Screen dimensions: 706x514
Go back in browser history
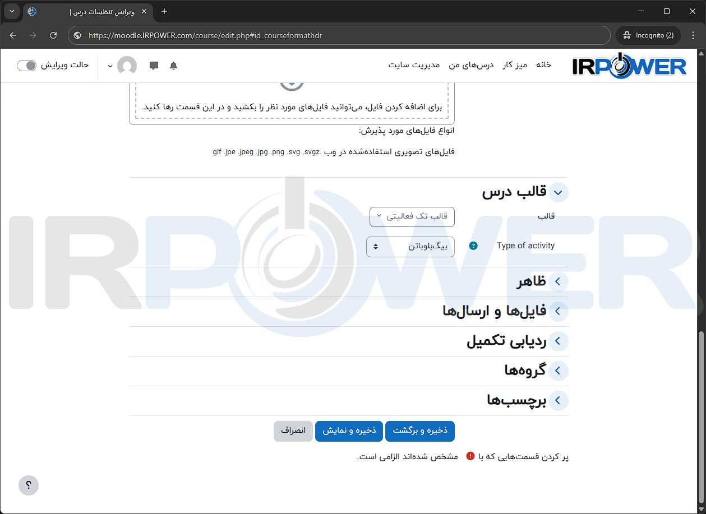point(13,35)
